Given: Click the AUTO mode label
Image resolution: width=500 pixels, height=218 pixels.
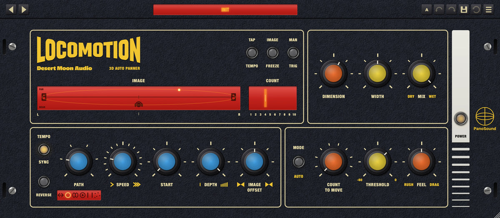Looking at the screenshot, I should 298,176.
